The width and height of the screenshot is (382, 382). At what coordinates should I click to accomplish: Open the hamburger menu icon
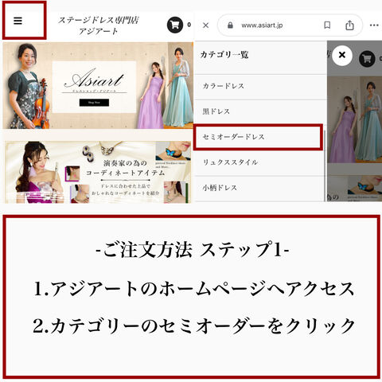18,21
